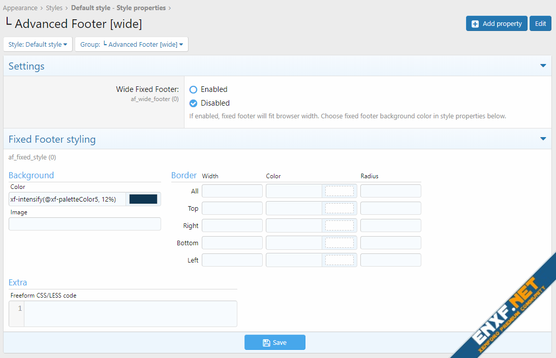
Task: Click the Left border radius field
Action: (x=391, y=260)
